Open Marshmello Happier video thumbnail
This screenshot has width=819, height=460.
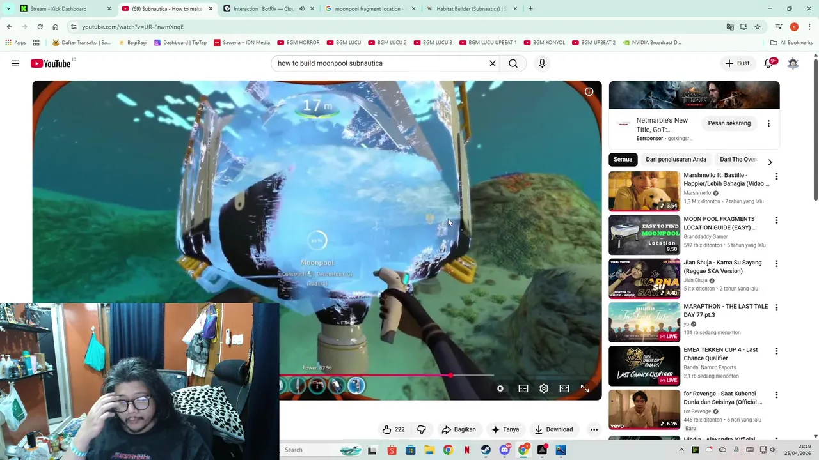pos(644,191)
